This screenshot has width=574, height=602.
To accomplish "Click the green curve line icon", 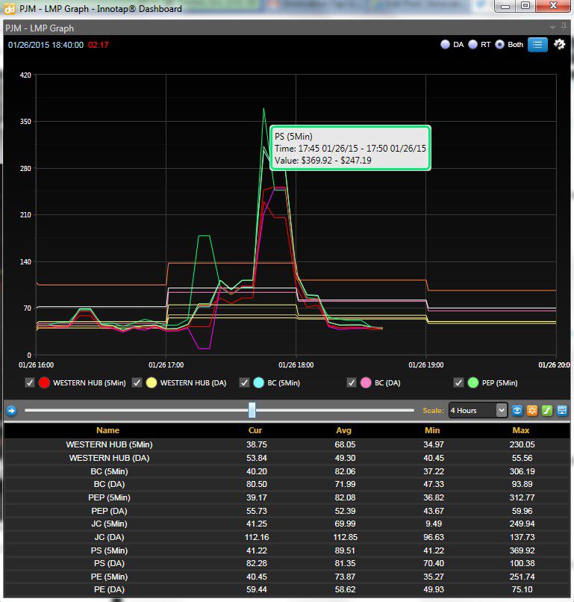I will pos(547,410).
